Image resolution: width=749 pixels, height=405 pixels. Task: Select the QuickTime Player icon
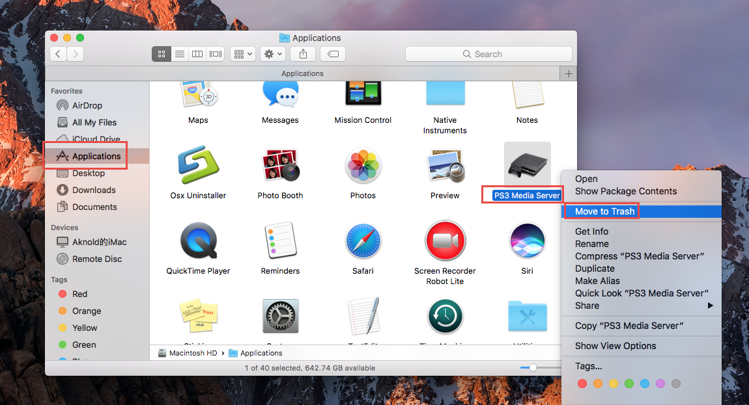point(198,241)
